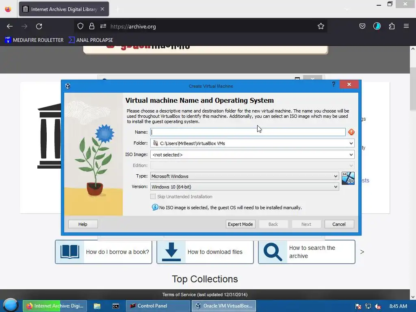Click the open book borrow icon
416x312 pixels.
tap(70, 252)
